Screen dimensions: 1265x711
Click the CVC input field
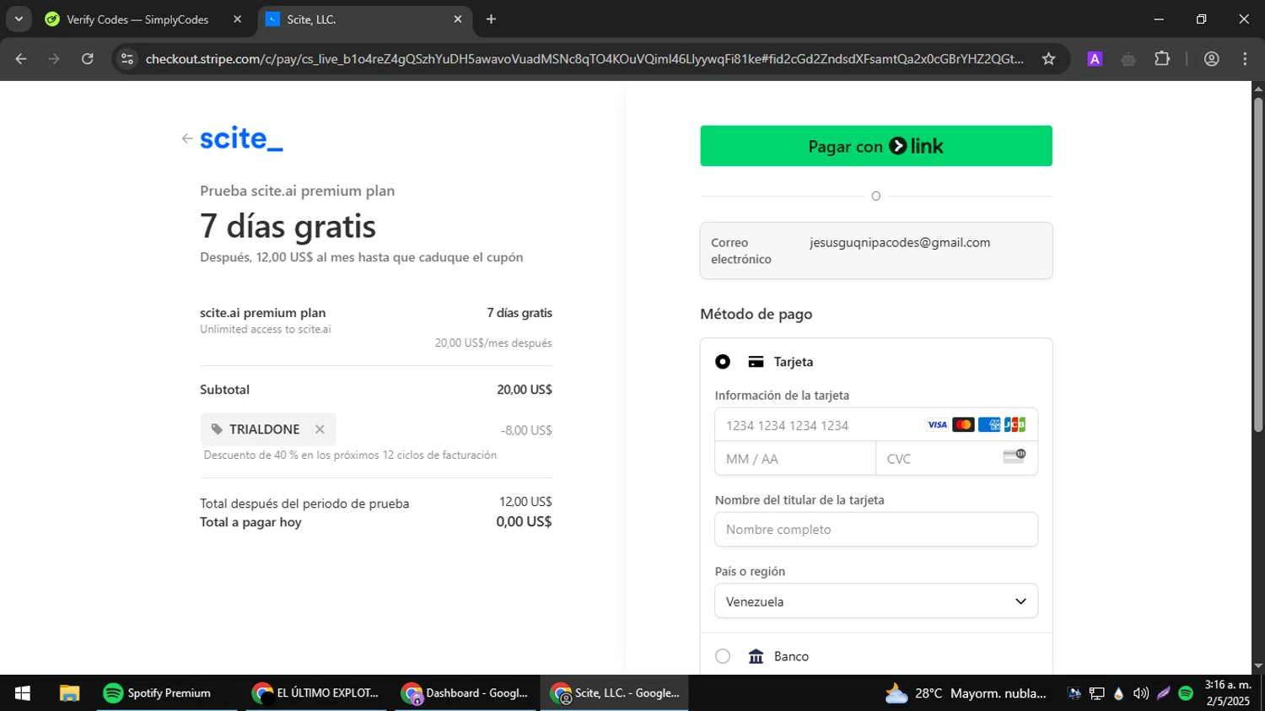[957, 459]
